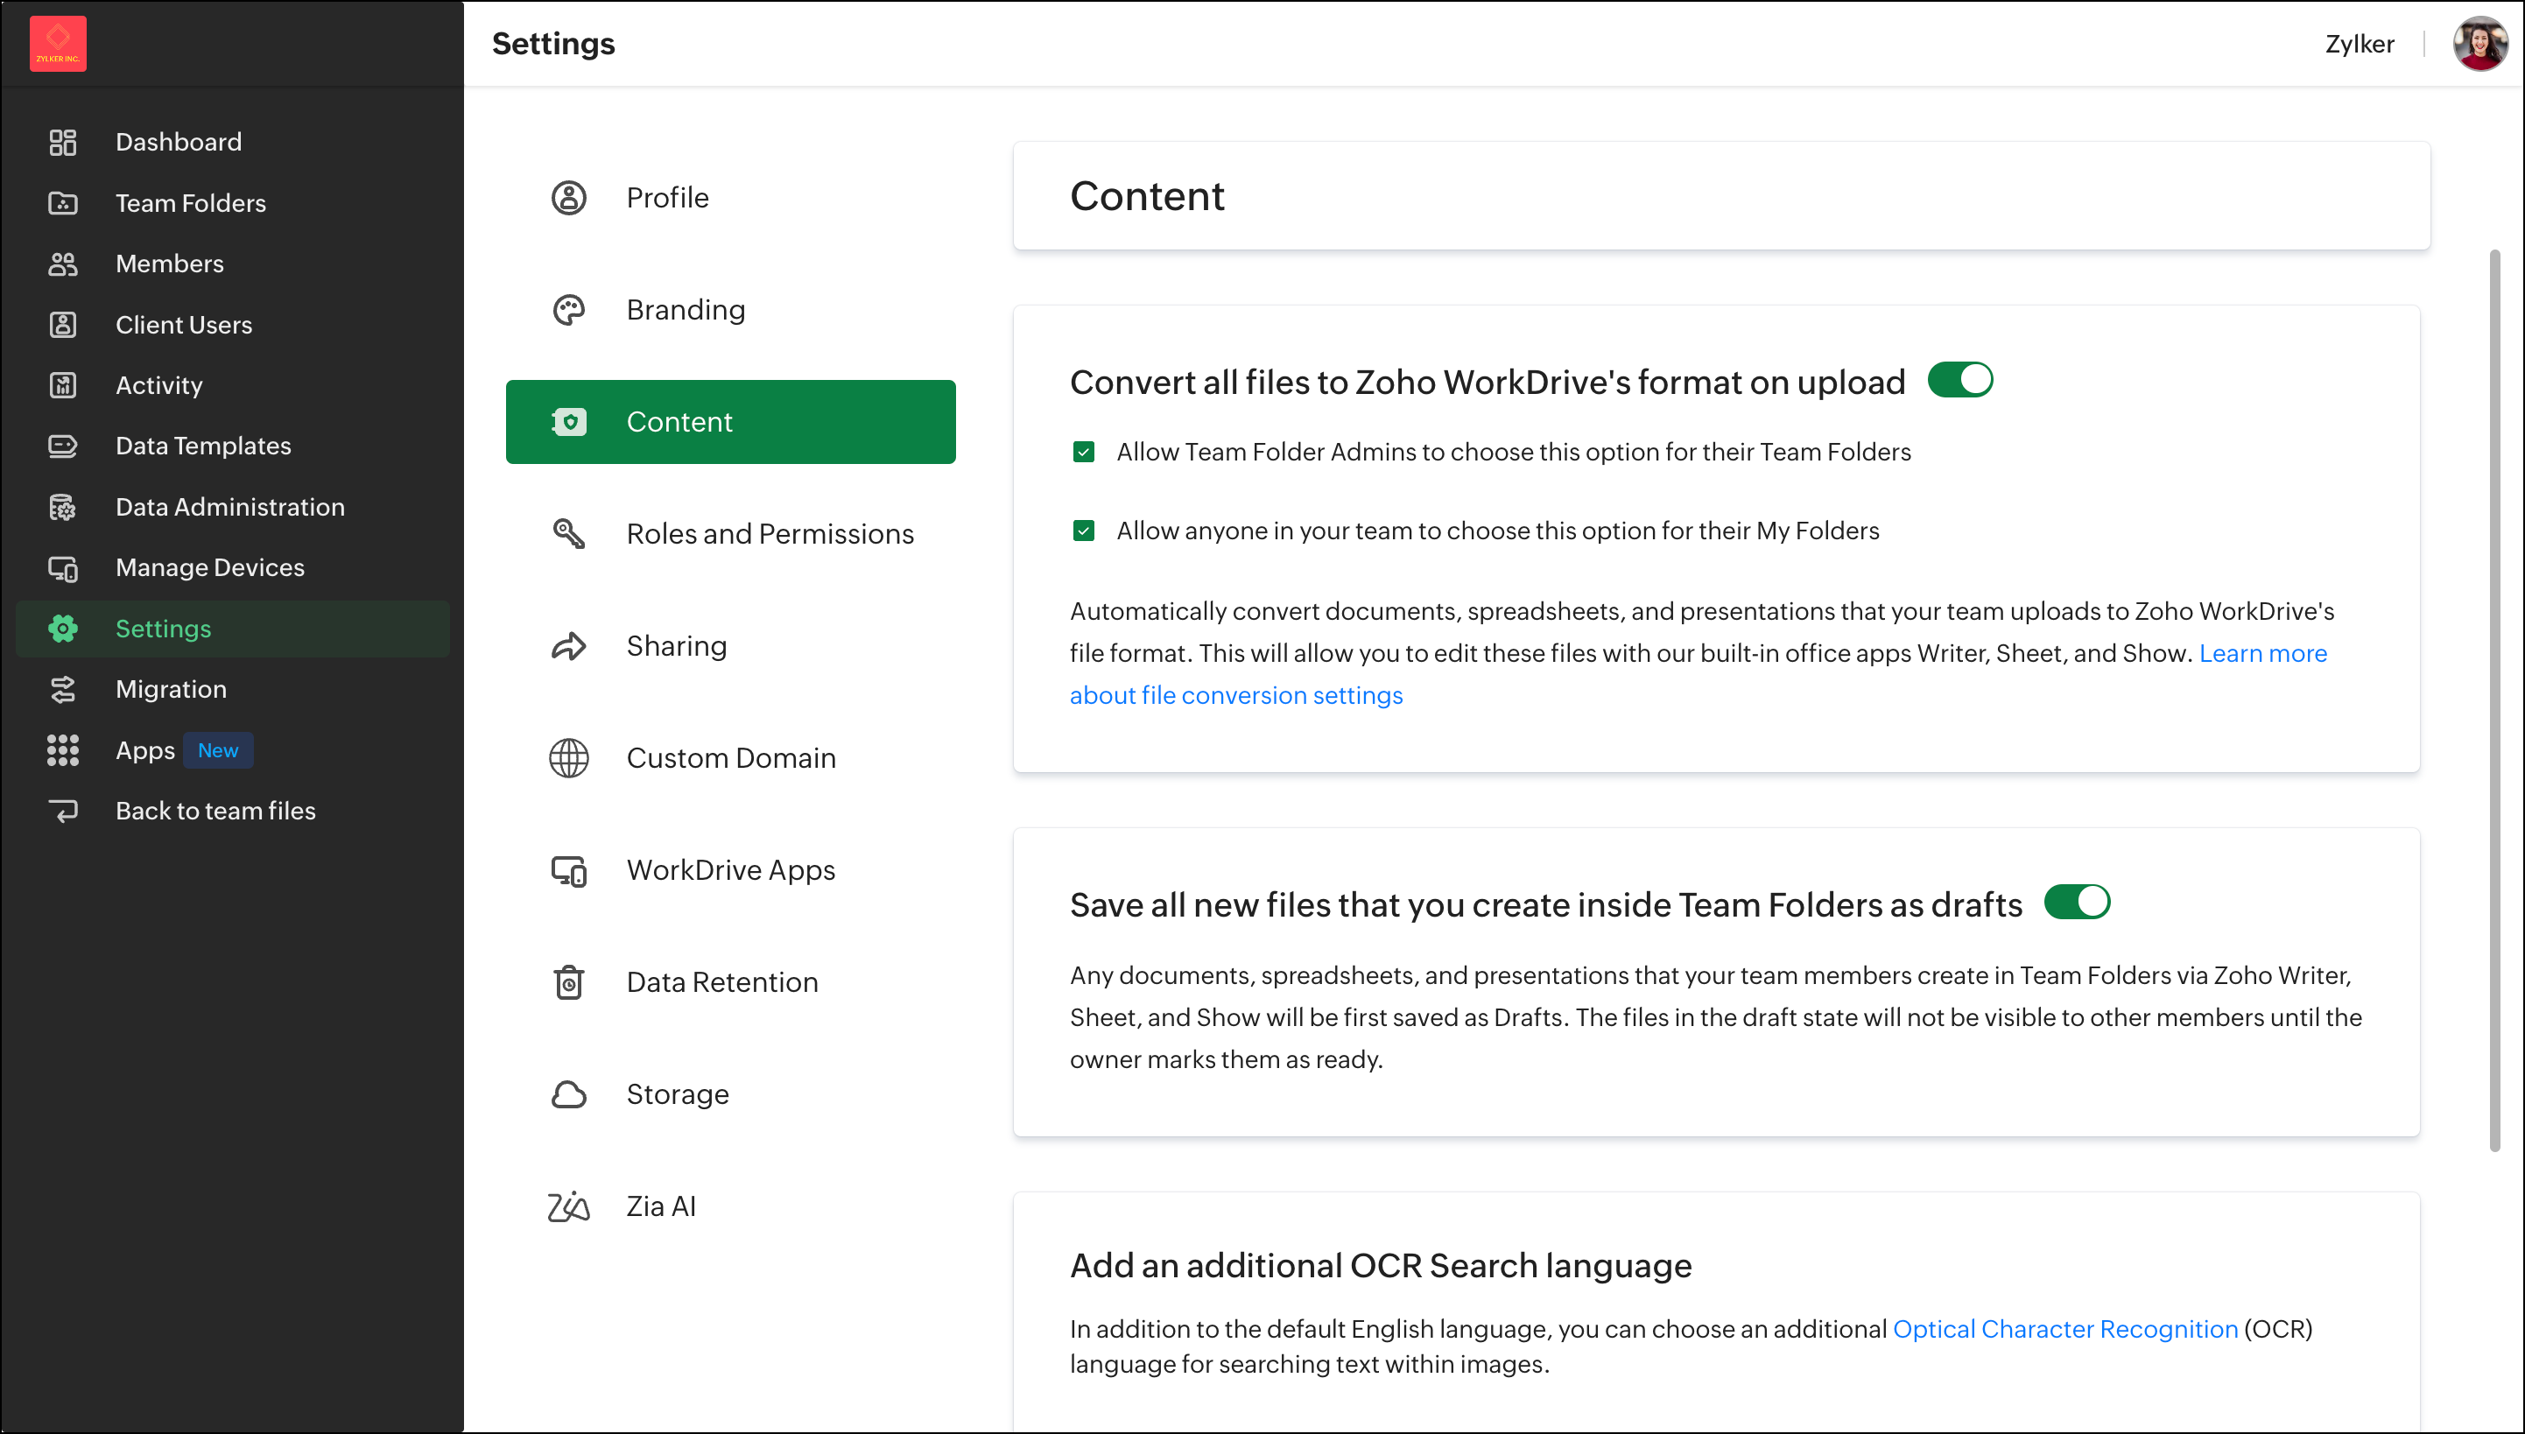
Task: Toggle off save new files as drafts
Action: point(2077,902)
